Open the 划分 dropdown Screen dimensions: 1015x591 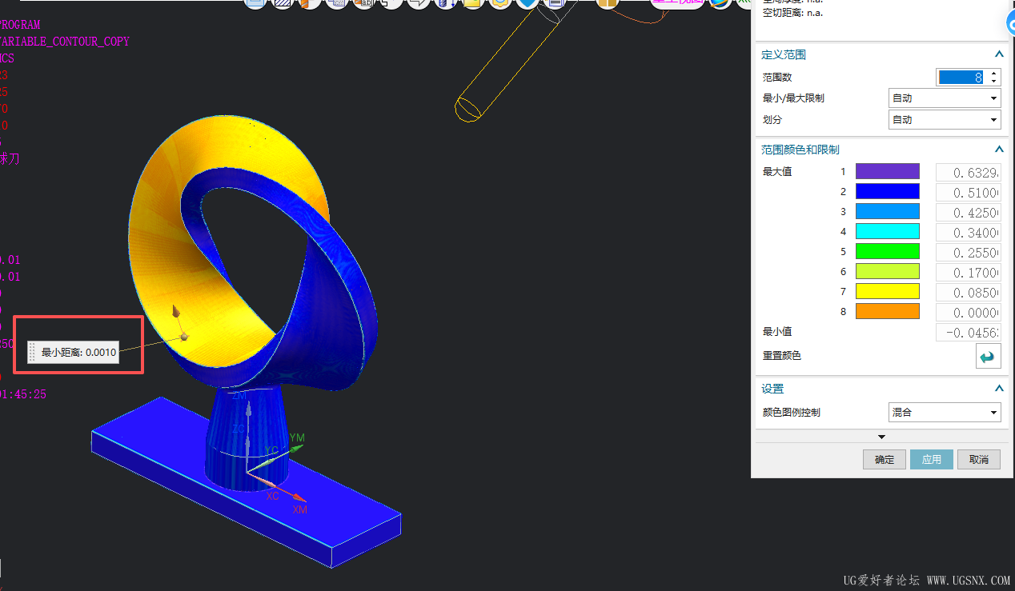point(945,120)
